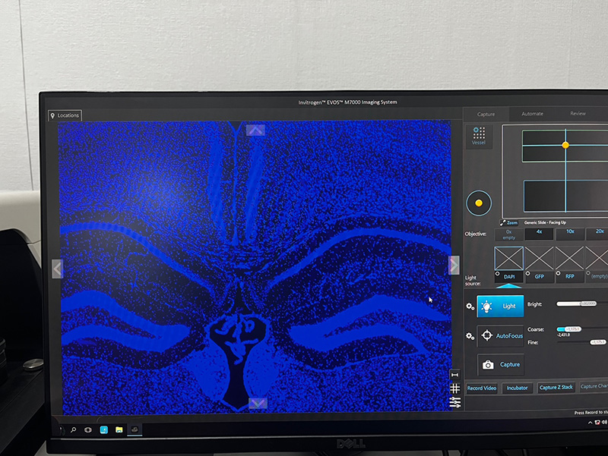This screenshot has width=608, height=456.
Task: Pan the image left with the left chevron
Action: click(57, 268)
